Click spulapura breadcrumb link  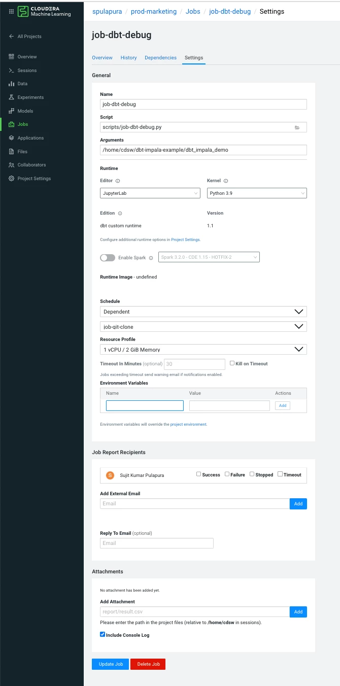107,11
